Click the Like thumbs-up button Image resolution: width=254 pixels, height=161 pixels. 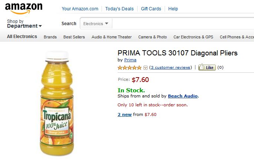tap(207, 67)
